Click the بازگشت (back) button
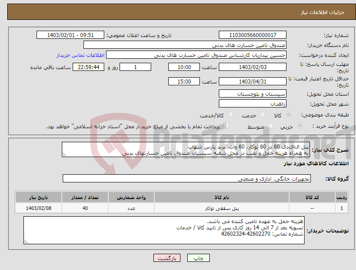Image resolution: width=356 pixels, height=270 pixels. point(167,258)
